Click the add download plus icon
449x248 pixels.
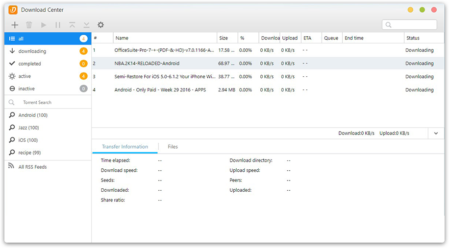pos(15,25)
